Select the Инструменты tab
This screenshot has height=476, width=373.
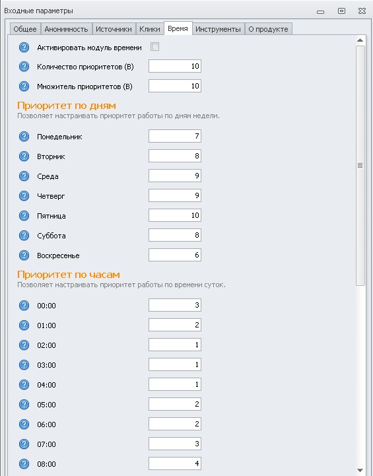point(218,29)
